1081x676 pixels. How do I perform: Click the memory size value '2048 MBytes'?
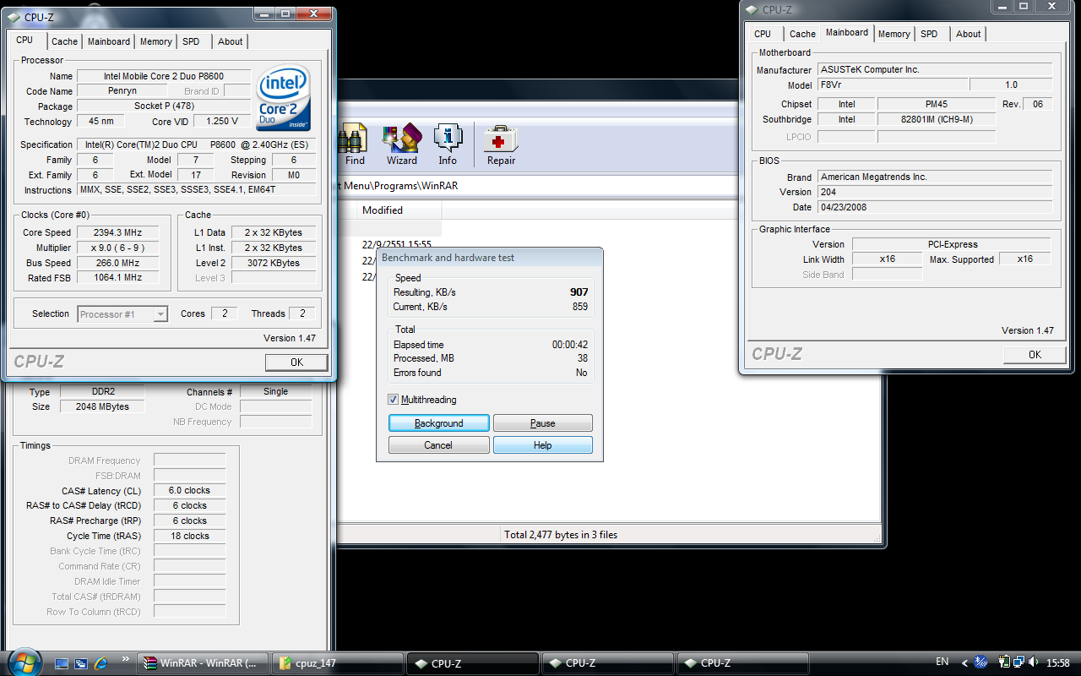click(x=104, y=406)
